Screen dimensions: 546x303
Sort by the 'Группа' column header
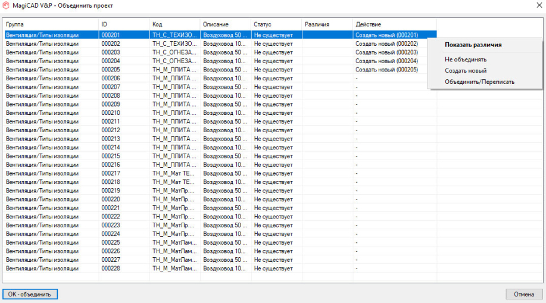pyautogui.click(x=51, y=24)
